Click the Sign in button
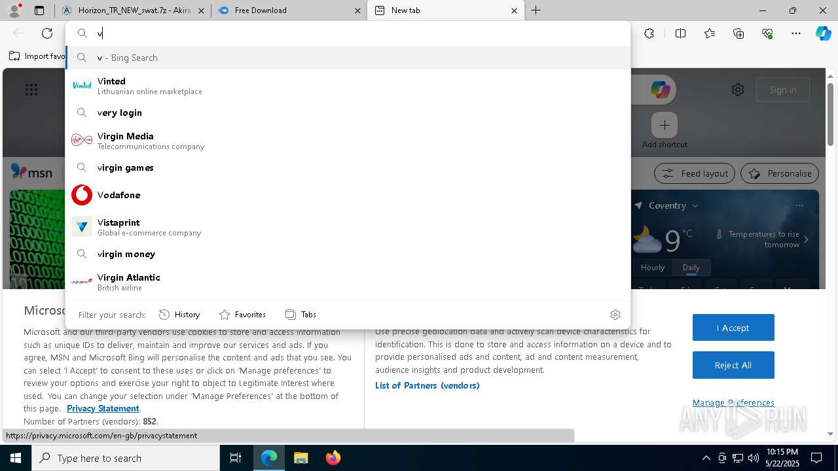Image resolution: width=838 pixels, height=471 pixels. [x=783, y=90]
